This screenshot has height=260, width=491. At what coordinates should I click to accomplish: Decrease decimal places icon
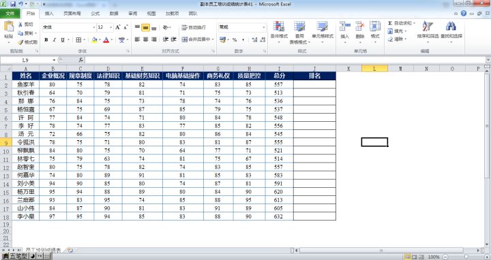[263, 39]
